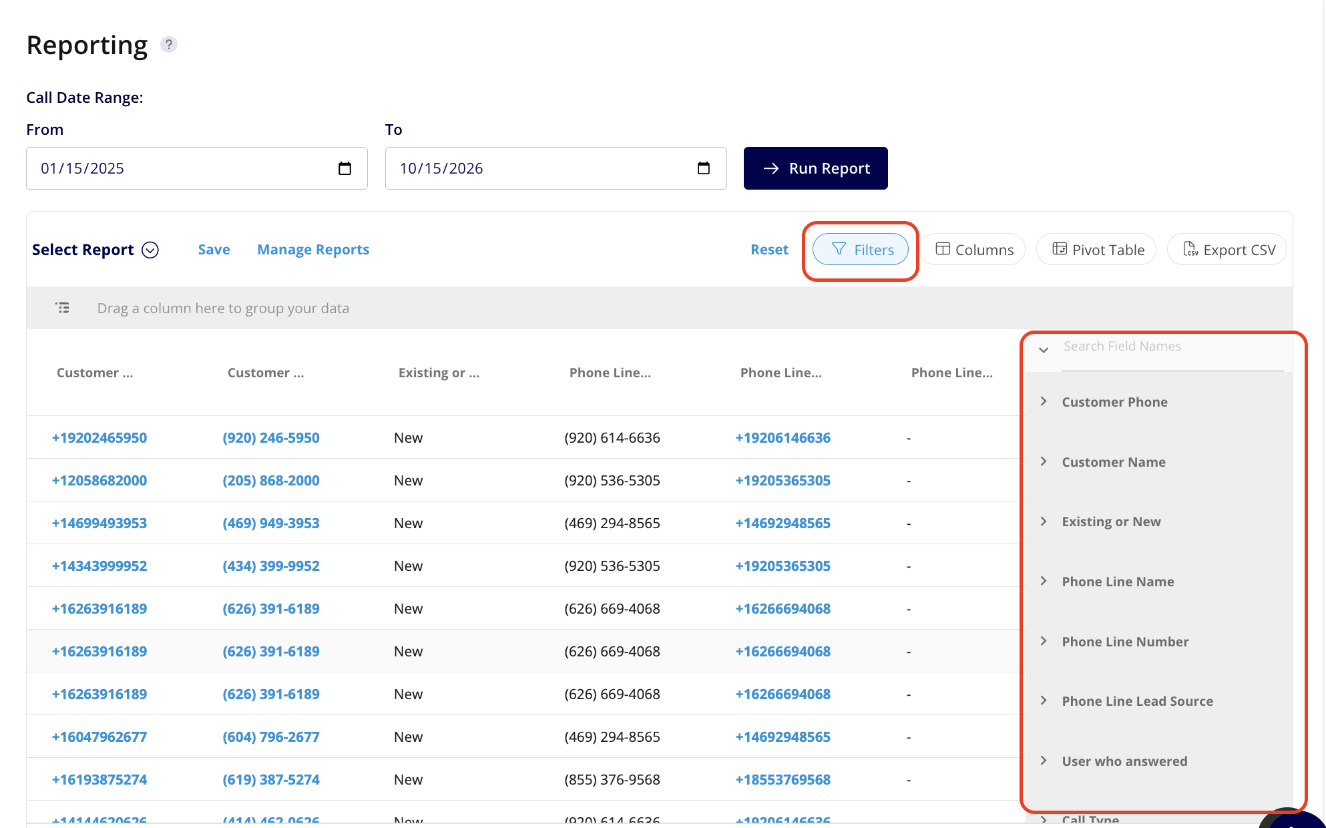Image resolution: width=1326 pixels, height=828 pixels.
Task: Click the Reporting help question mark icon
Action: [x=169, y=45]
